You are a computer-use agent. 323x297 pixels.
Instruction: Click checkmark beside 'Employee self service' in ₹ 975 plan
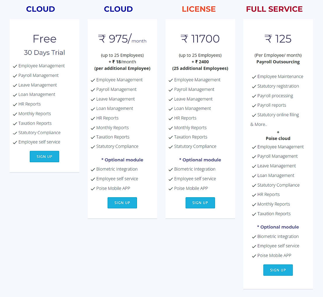[93, 179]
